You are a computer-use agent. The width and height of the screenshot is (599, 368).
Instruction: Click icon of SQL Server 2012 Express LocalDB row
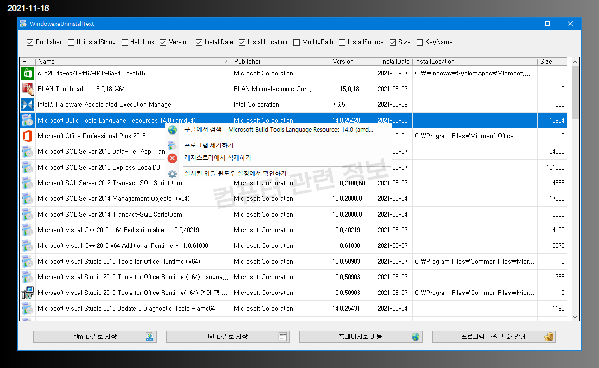pos(27,168)
